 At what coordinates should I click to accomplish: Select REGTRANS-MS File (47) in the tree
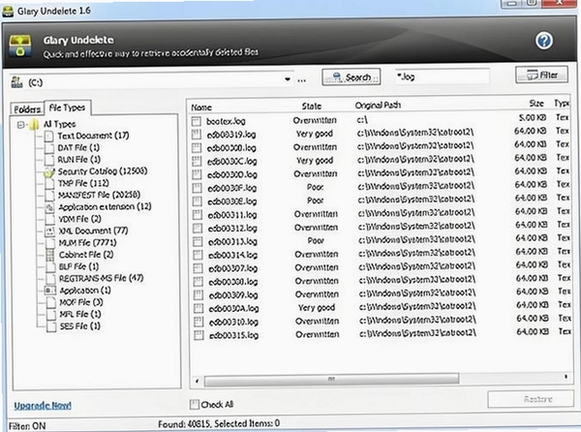pyautogui.click(x=101, y=278)
